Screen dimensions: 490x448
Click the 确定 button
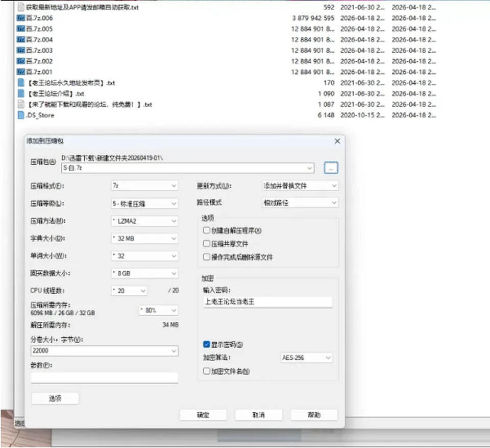[x=203, y=415]
